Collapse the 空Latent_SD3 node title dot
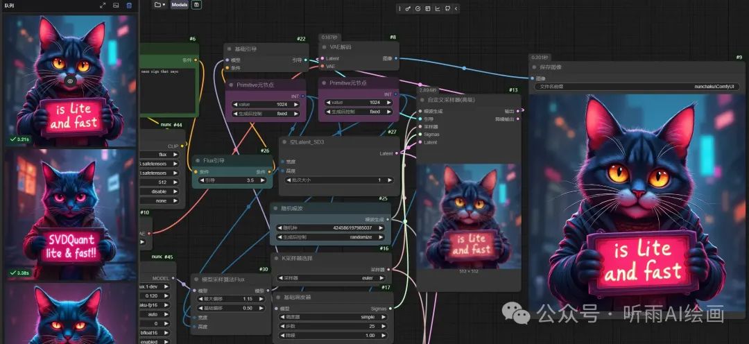Image resolution: width=749 pixels, height=344 pixels. (x=285, y=142)
